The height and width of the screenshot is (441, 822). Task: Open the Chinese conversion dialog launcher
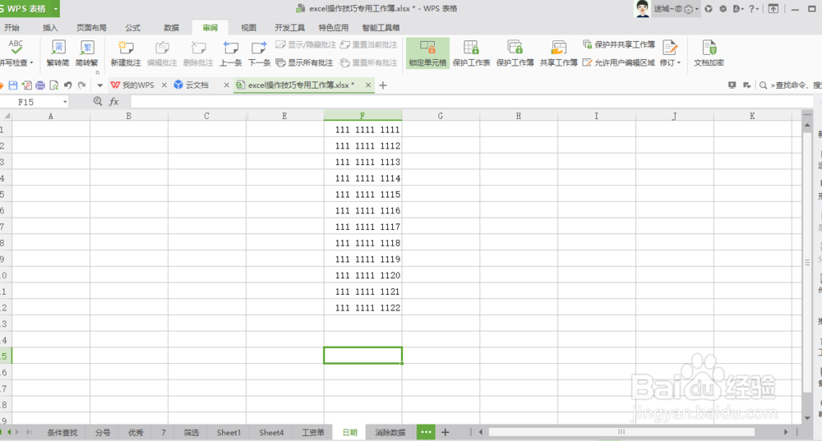tap(97, 72)
